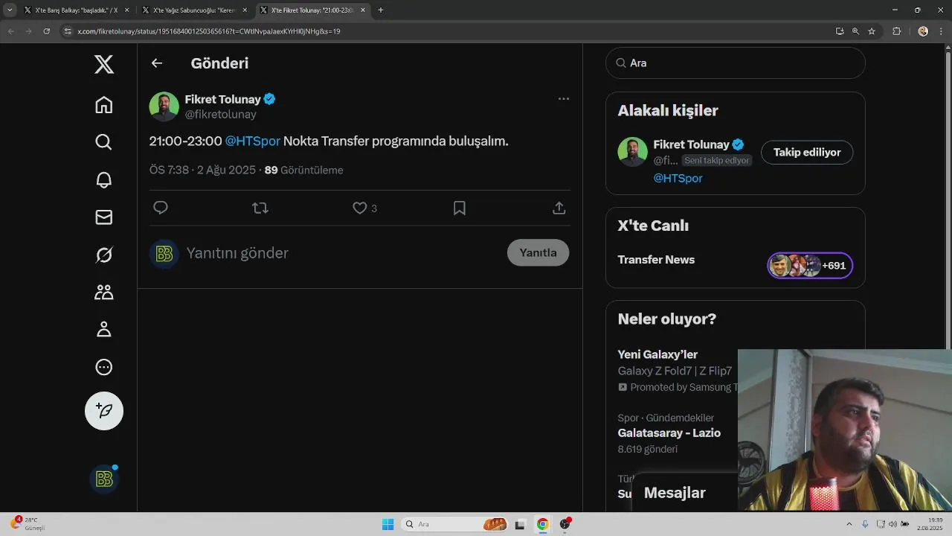Open zoom magnifier icon in address bar

click(855, 31)
